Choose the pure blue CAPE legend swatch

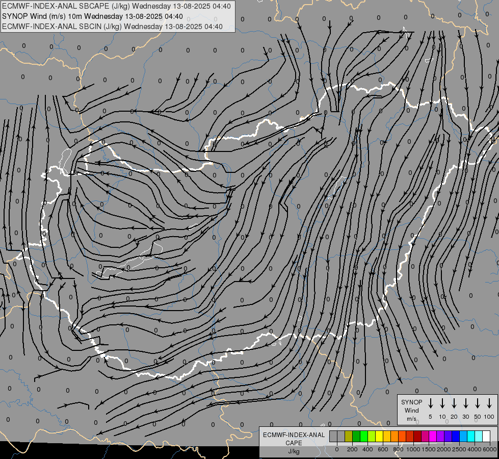455,436
